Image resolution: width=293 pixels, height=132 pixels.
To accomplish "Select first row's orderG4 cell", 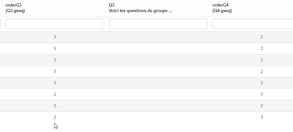I will 261,37.
